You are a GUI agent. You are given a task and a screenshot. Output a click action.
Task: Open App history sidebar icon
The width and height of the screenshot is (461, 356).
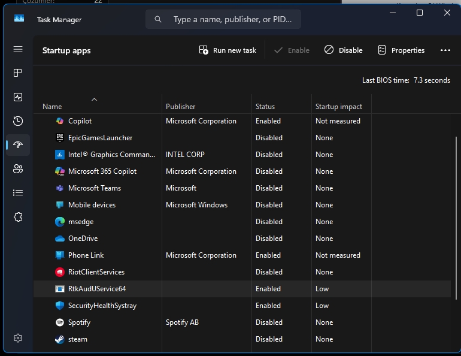coord(18,121)
